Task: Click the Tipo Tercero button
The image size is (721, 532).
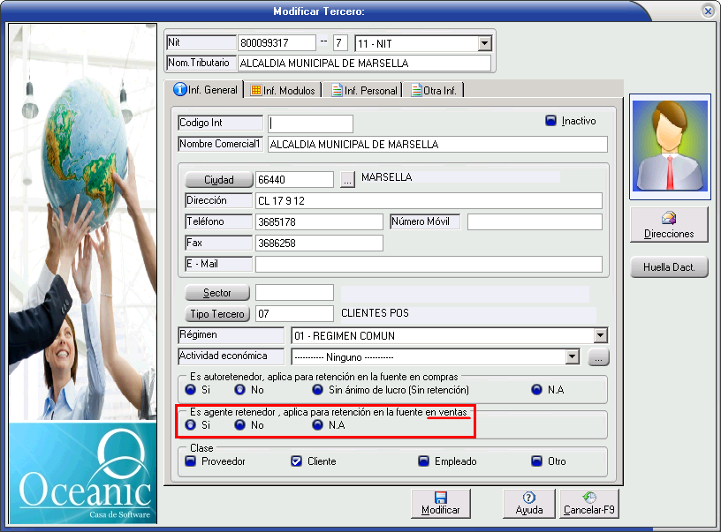Action: (217, 314)
